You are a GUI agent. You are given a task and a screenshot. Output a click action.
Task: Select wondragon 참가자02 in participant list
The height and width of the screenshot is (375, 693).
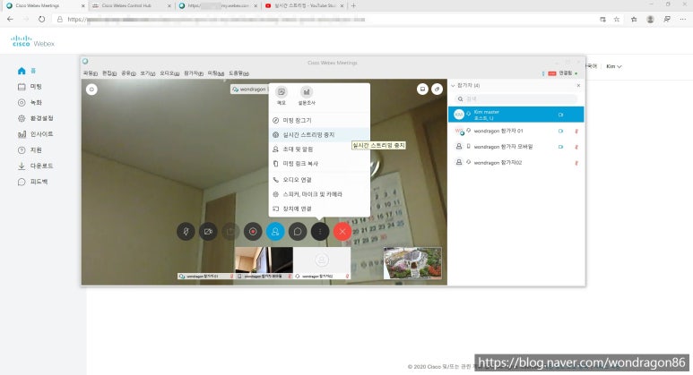[515, 163]
